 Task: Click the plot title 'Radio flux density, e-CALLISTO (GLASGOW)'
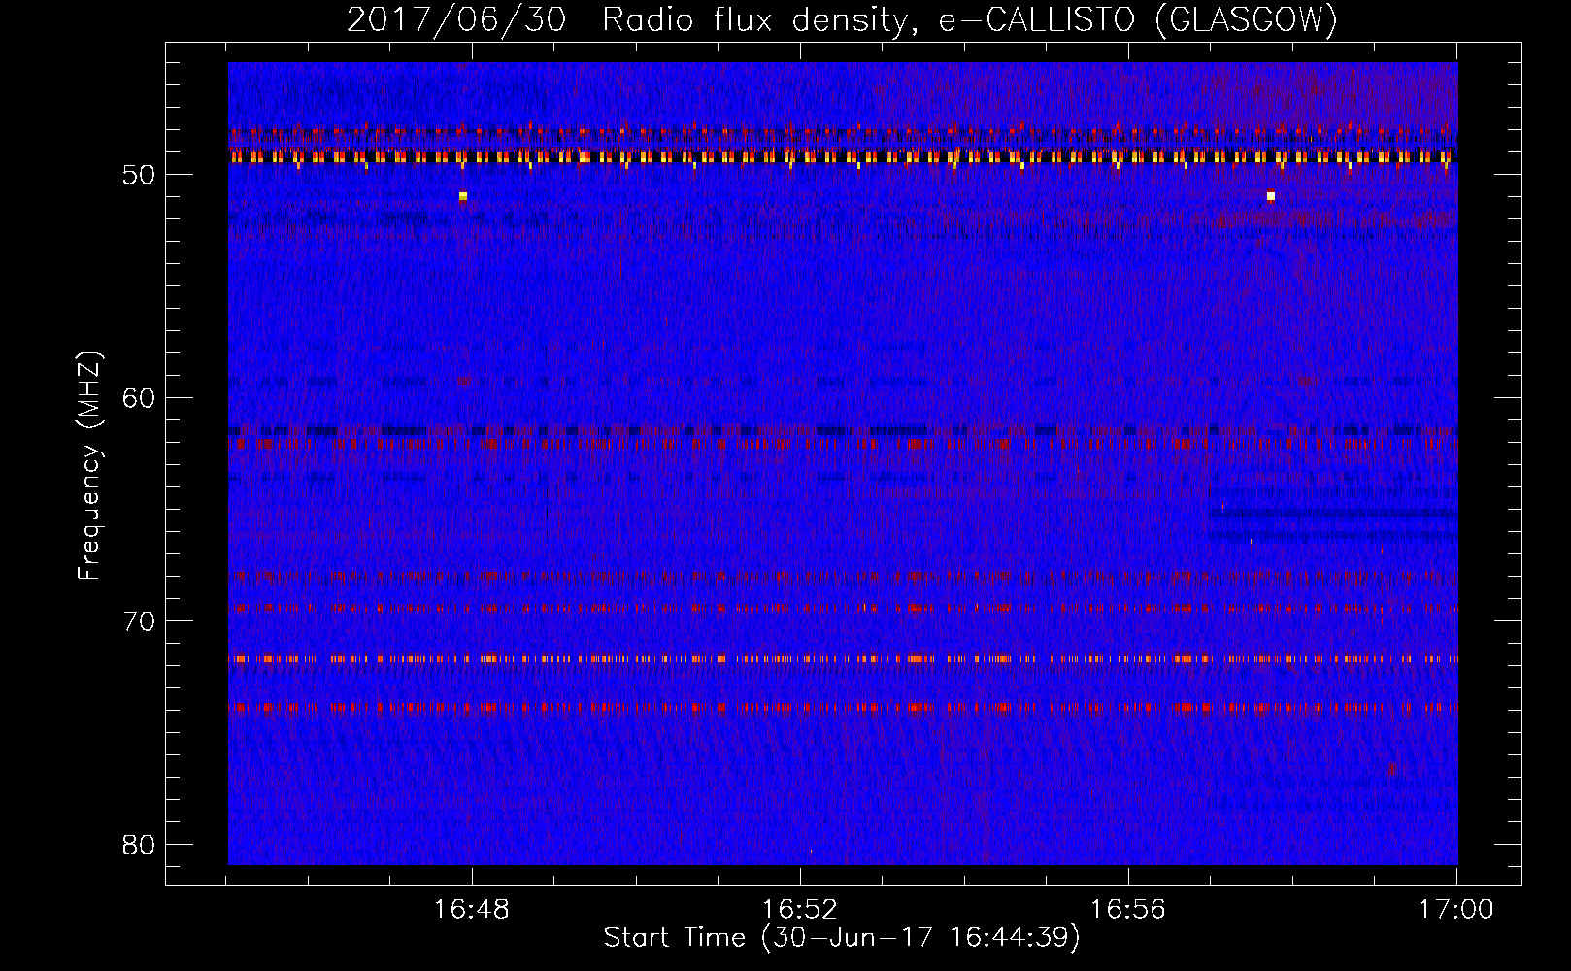(x=970, y=19)
